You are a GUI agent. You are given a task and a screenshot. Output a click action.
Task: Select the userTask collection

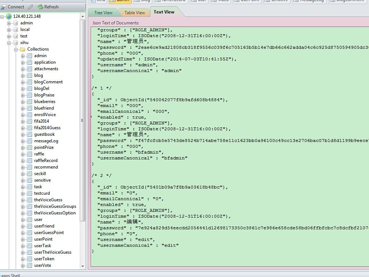click(x=43, y=246)
